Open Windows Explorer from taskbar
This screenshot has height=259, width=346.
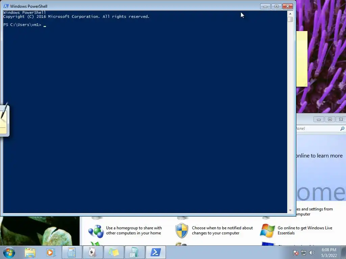[30, 252]
